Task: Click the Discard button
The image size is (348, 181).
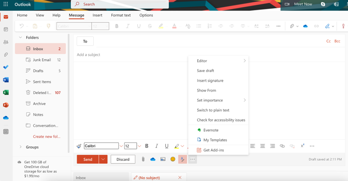Action: click(123, 159)
